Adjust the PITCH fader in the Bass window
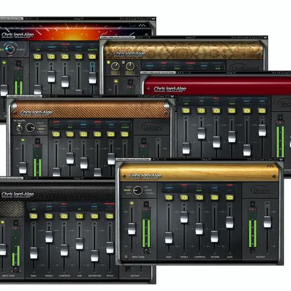Screen dimensions: 291x291 (x=110, y=247)
